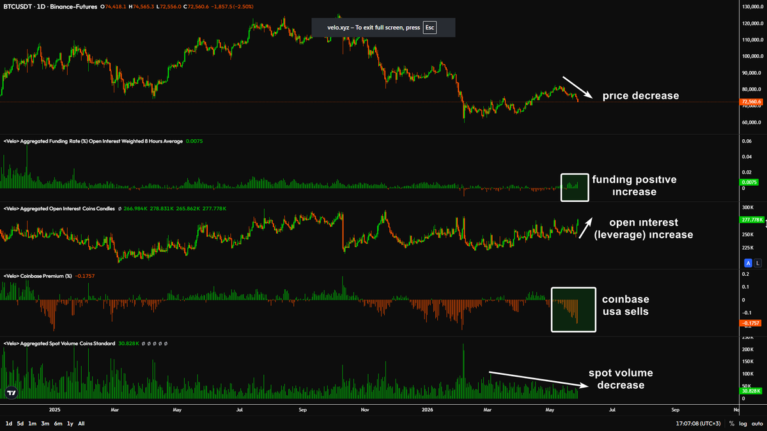Image resolution: width=767 pixels, height=431 pixels.
Task: Toggle log scale with the L button
Action: (x=758, y=263)
